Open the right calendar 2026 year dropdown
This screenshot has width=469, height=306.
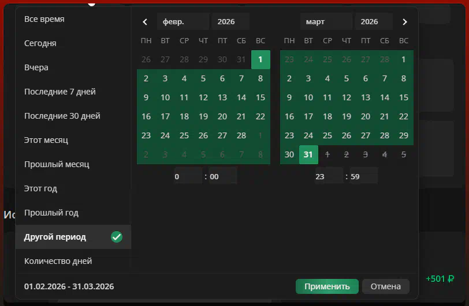373,22
